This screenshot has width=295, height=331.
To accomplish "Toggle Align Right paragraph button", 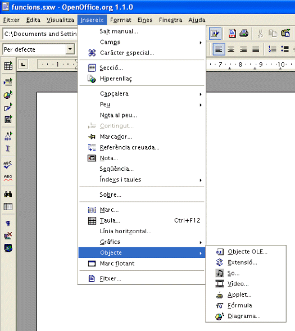I will point(243,49).
